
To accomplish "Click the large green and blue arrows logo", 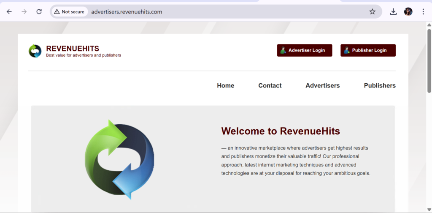I will 119,159.
